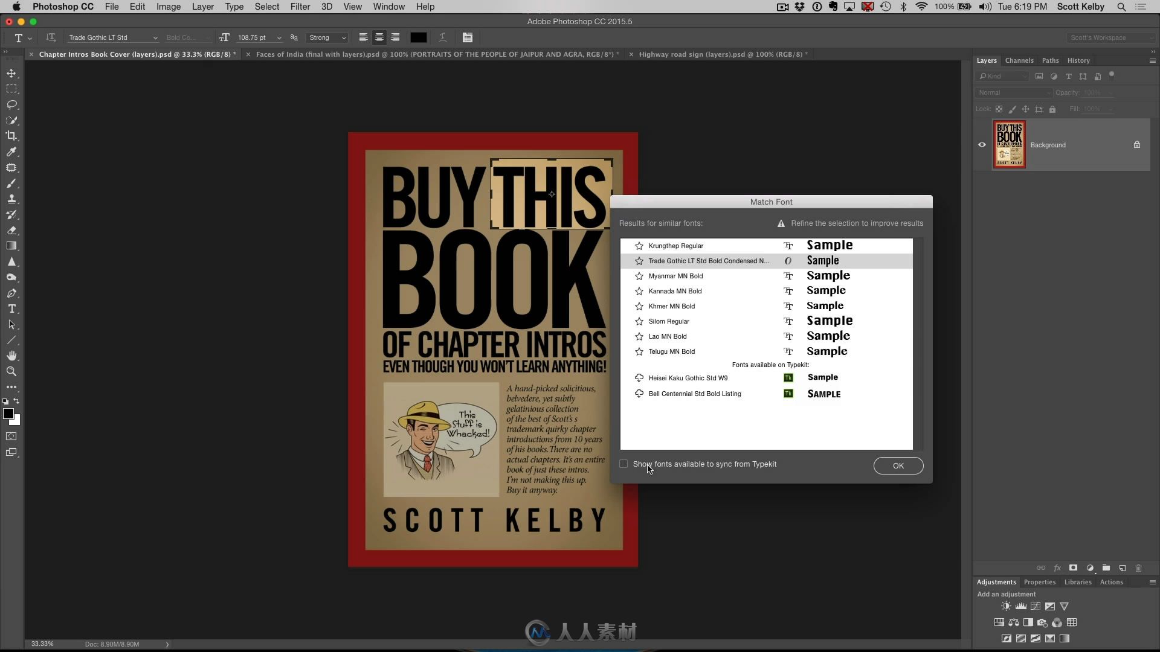Open the text color swatch
Viewport: 1160px width, 652px height.
419,37
